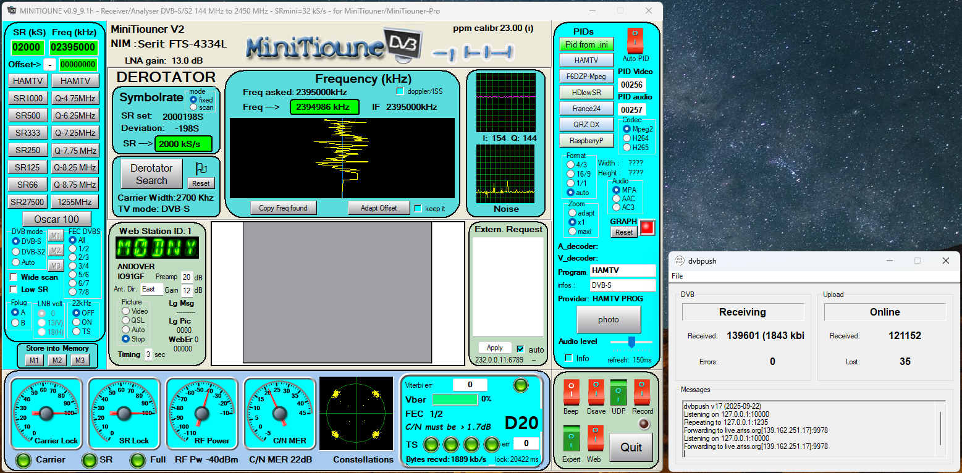Toggle the Beep rocker switch
This screenshot has height=473, width=962.
coord(572,393)
